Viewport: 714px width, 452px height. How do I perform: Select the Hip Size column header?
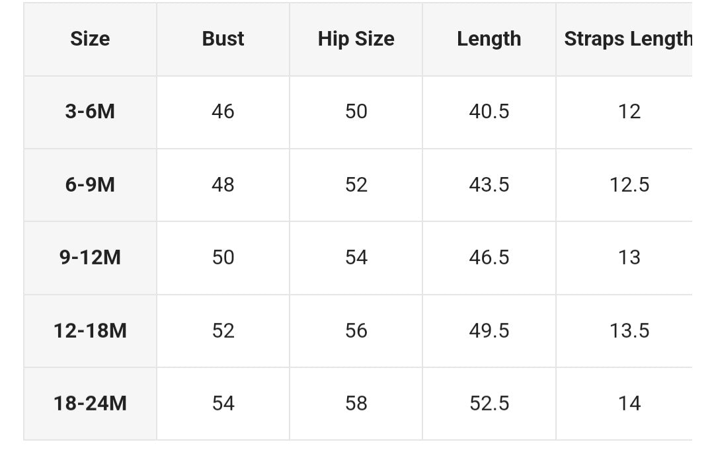[x=356, y=39]
